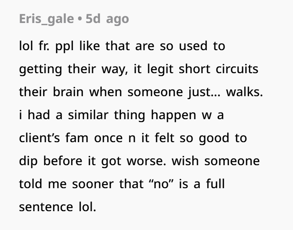Click the word "wish" in the comment

(185, 161)
